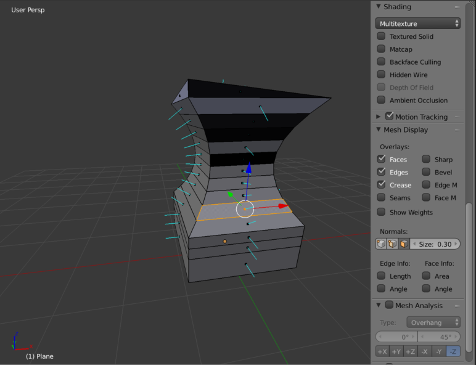
Task: Grab the red X-axis manipulator arrow
Action: [283, 206]
